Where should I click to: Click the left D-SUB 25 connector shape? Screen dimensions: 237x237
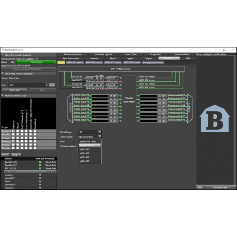[70, 108]
